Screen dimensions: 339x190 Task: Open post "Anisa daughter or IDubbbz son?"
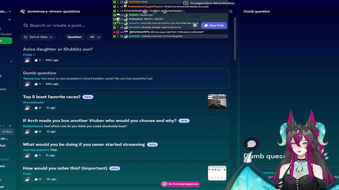58,49
